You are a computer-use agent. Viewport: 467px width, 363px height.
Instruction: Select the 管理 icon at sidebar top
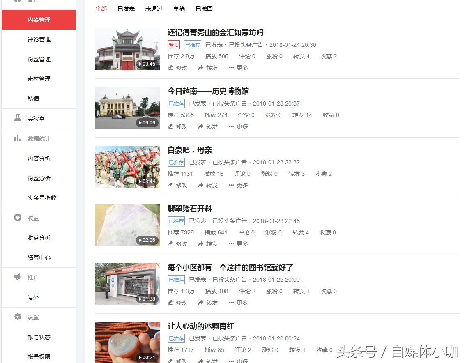(17, 1)
